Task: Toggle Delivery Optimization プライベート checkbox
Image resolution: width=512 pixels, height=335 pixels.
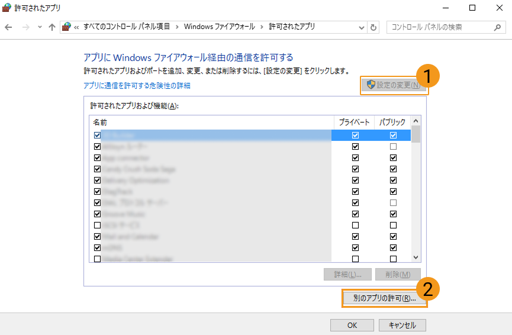Action: pos(355,181)
